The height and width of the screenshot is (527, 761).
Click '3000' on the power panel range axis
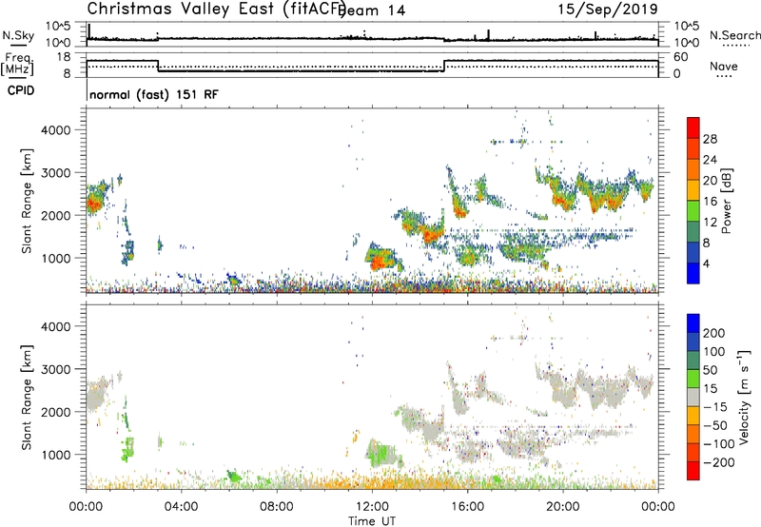click(x=56, y=173)
